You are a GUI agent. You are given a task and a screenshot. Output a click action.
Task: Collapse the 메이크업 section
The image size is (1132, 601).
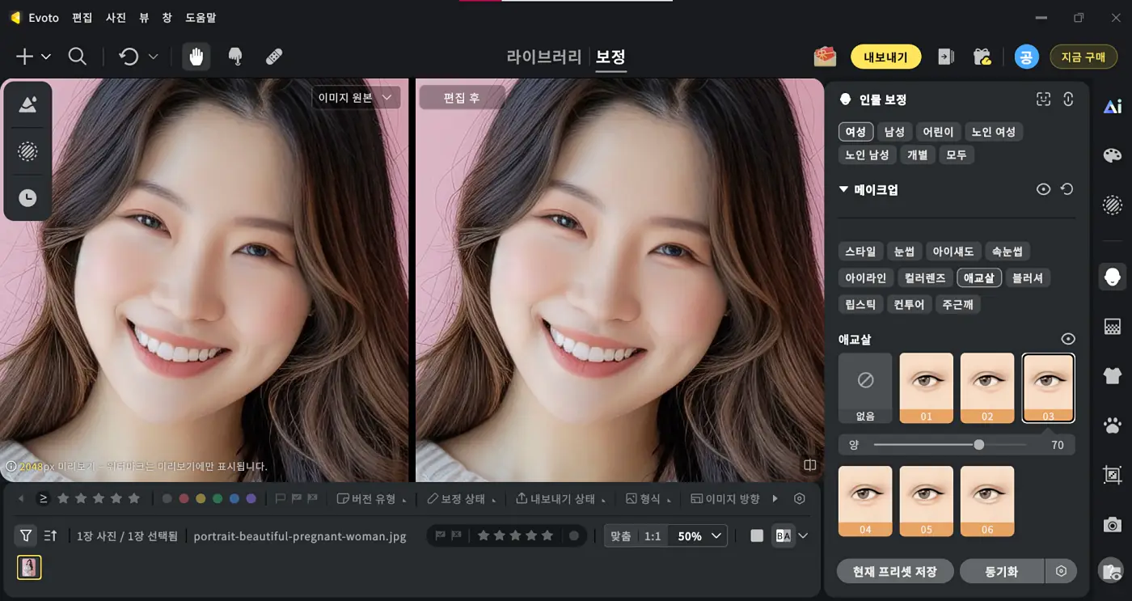(x=843, y=188)
